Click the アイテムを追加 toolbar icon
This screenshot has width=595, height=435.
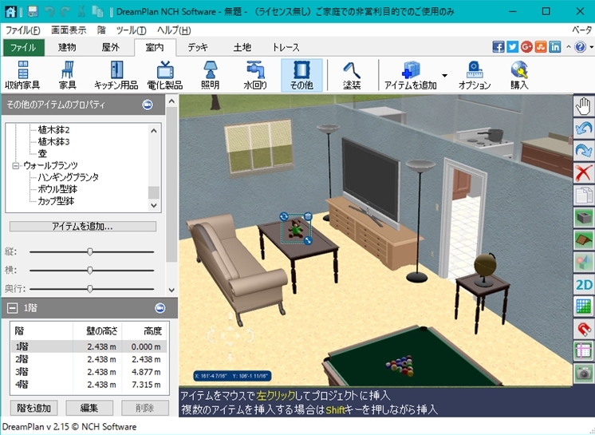410,75
